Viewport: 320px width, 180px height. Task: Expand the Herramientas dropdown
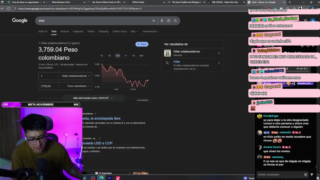[151, 31]
